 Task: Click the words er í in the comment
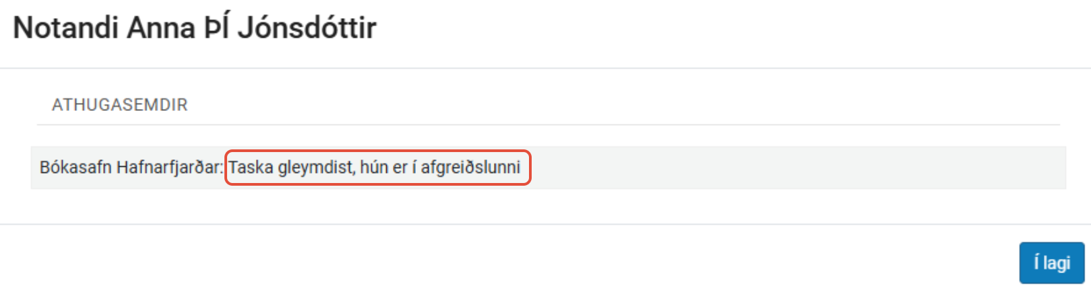pyautogui.click(x=404, y=168)
